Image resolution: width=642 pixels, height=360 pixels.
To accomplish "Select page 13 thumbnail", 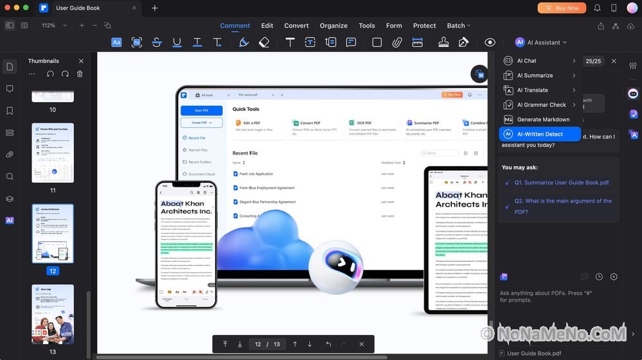I will [x=53, y=314].
